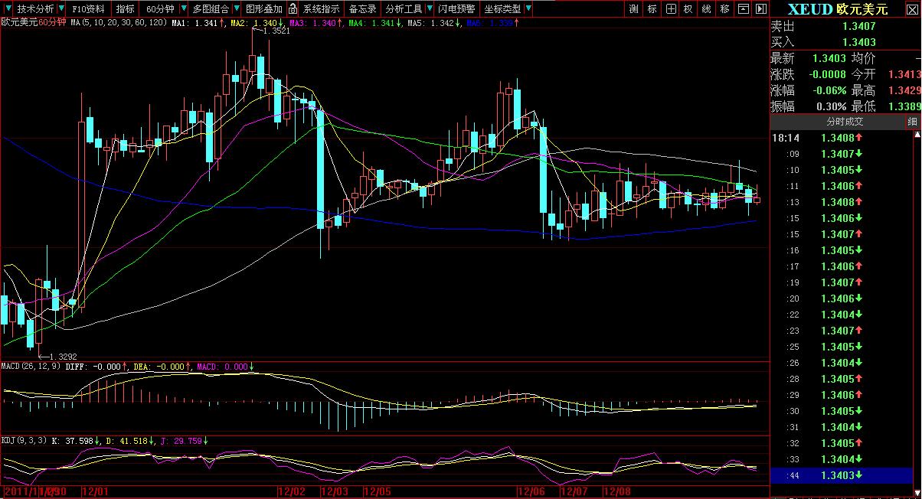Image resolution: width=922 pixels, height=499 pixels.
Task: Click the 最高 high price 1.3429
Action: tap(904, 90)
